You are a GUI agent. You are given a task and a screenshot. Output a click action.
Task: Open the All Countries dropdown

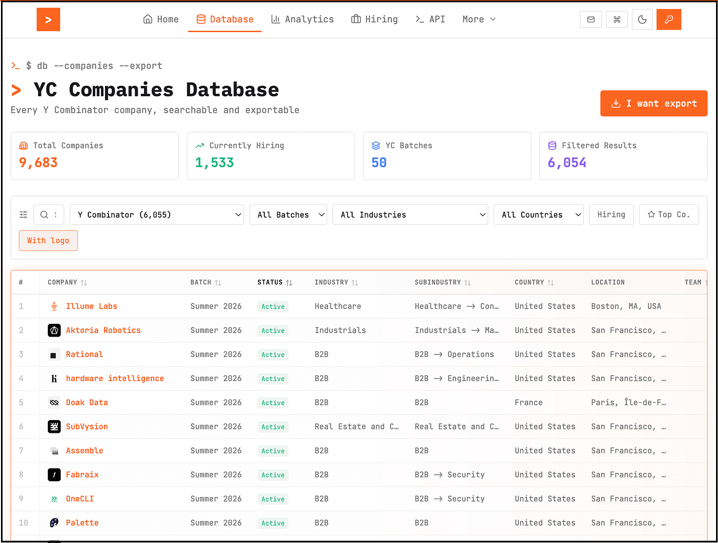click(538, 215)
